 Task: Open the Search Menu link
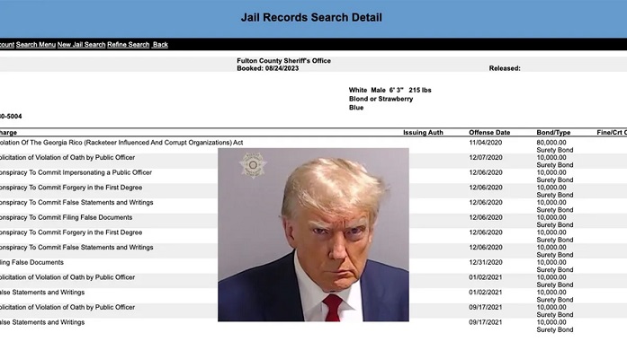point(36,44)
